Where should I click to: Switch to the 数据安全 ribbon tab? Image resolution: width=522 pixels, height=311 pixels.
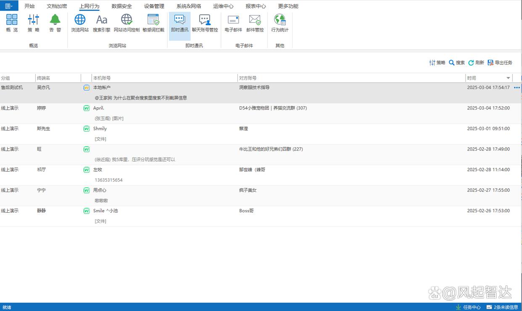pyautogui.click(x=122, y=6)
